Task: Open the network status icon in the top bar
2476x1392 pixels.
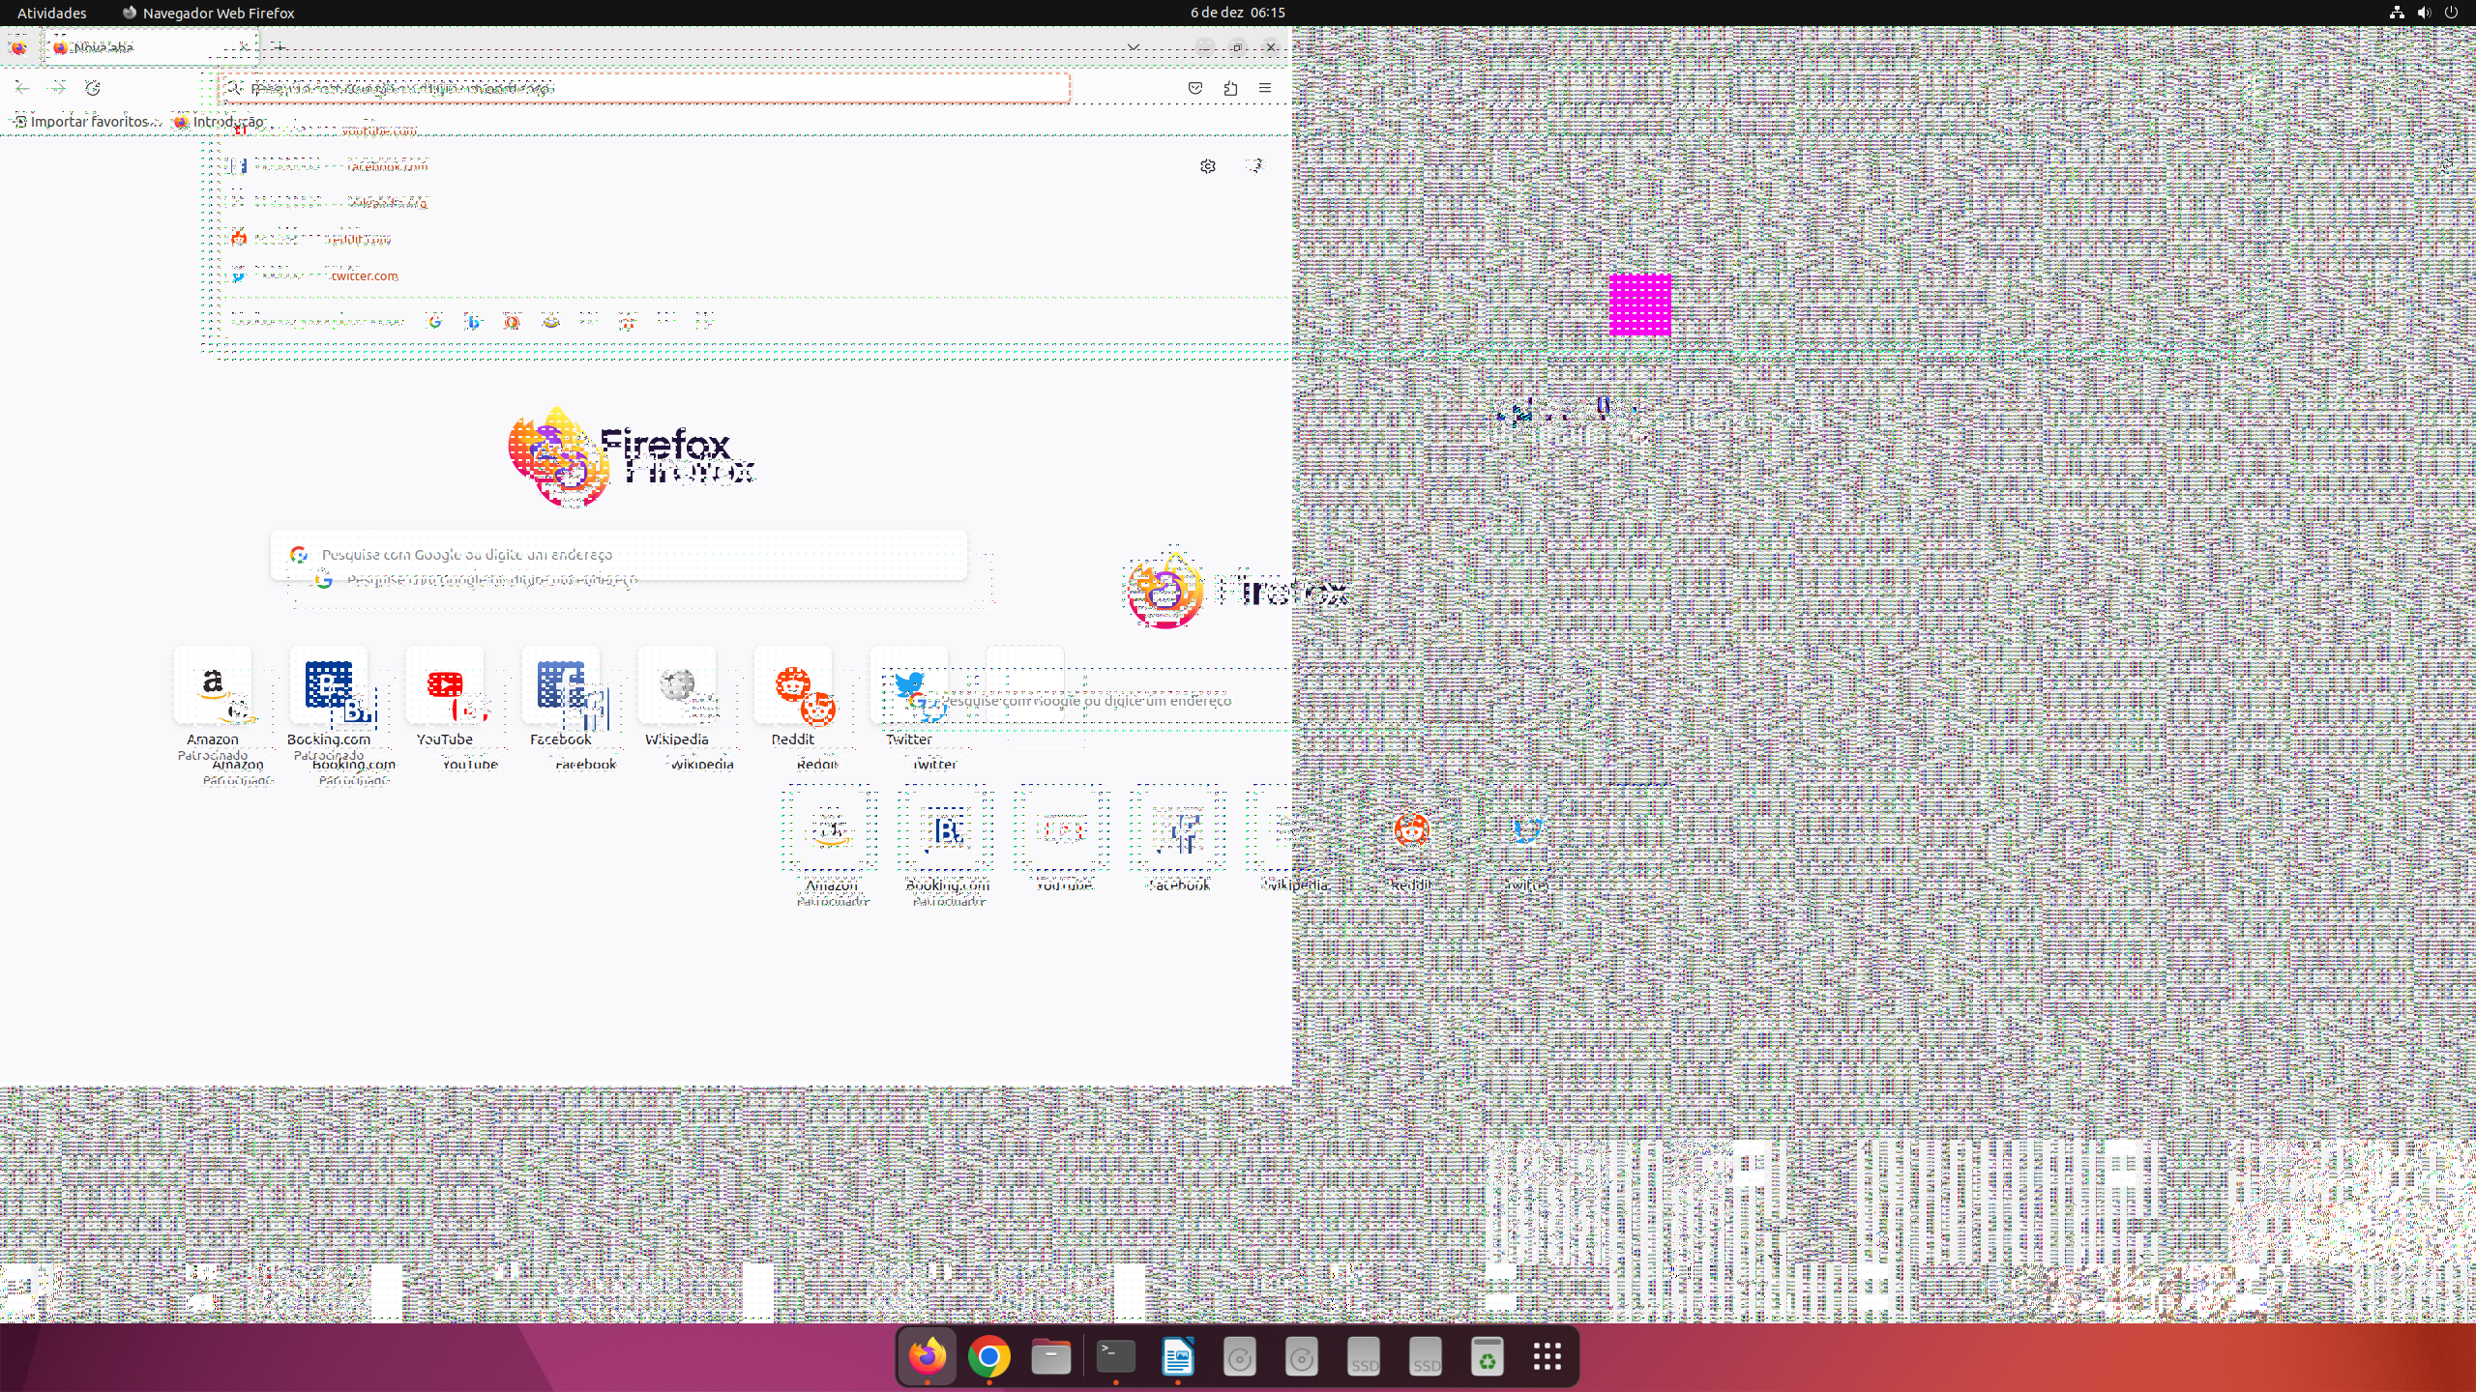Action: point(2397,13)
